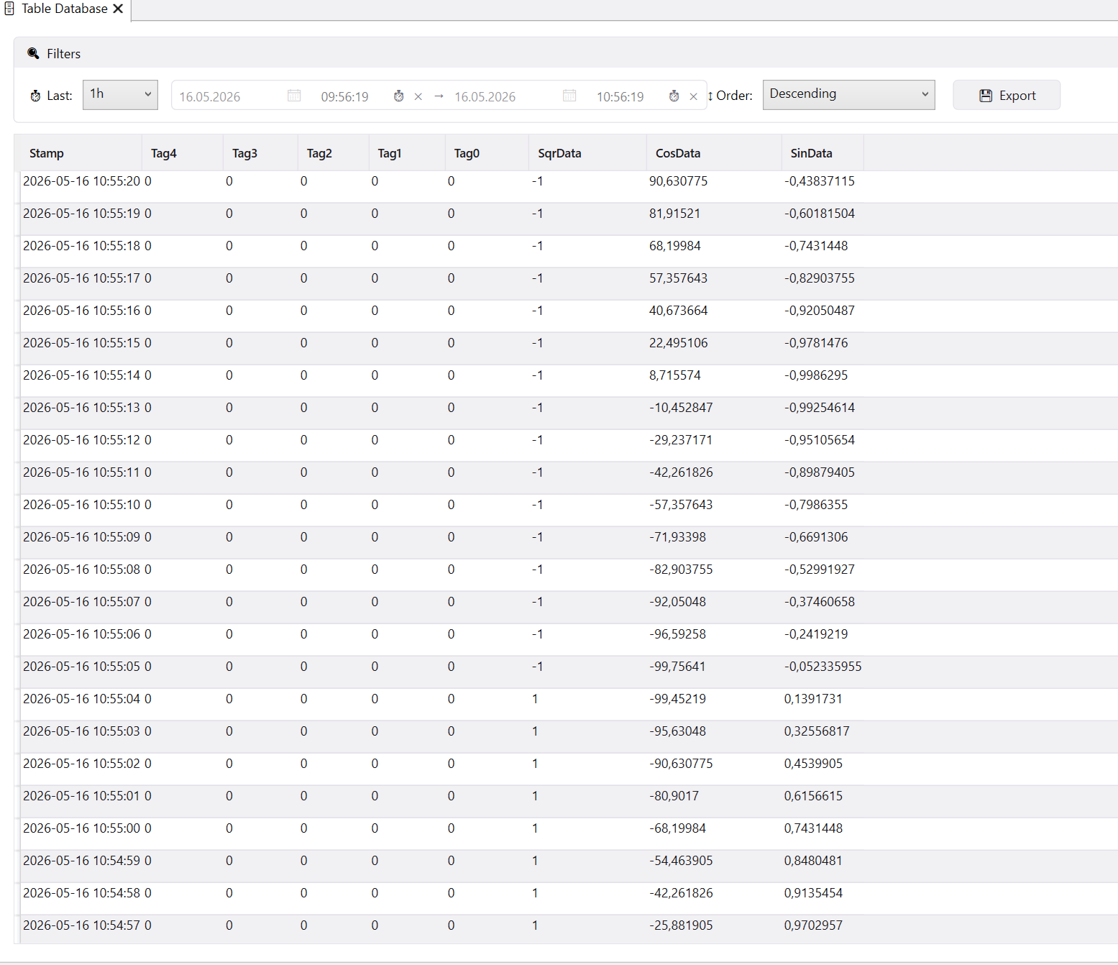Open the start time stopwatch picker
The image size is (1118, 965).
coord(398,96)
